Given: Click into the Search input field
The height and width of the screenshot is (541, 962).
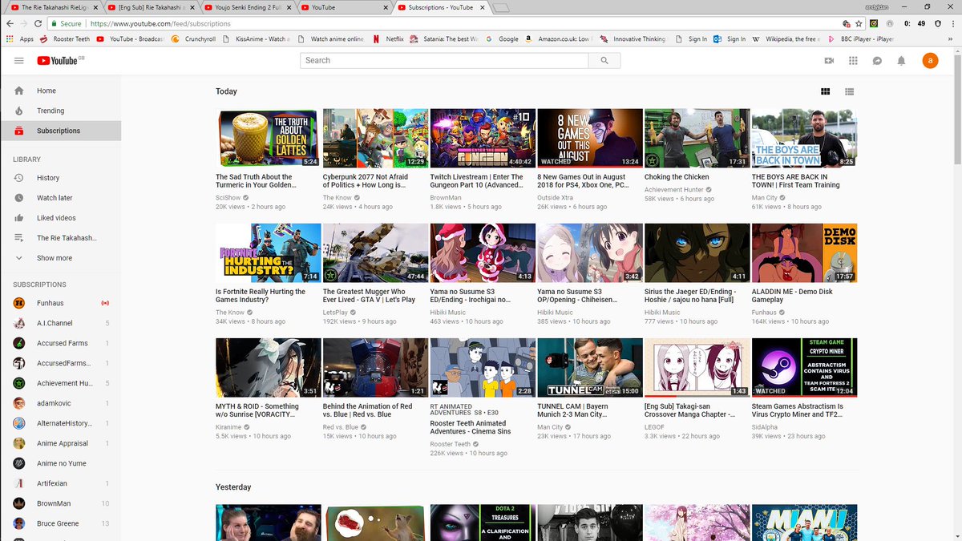Looking at the screenshot, I should point(444,60).
